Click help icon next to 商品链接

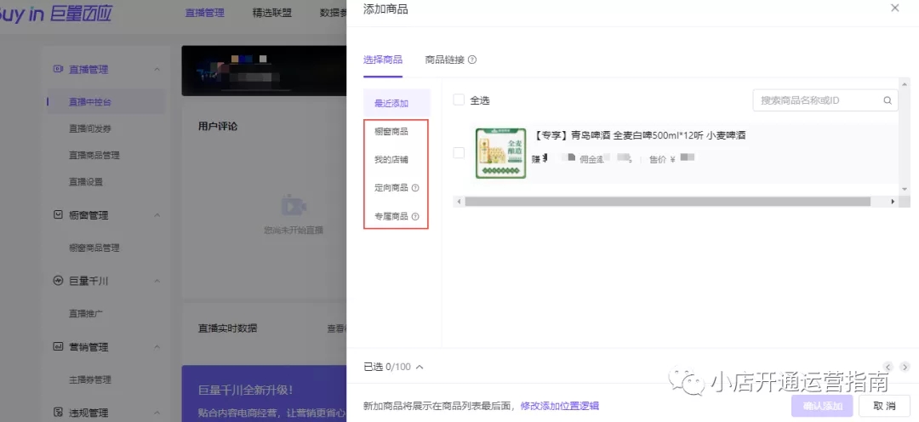click(471, 60)
